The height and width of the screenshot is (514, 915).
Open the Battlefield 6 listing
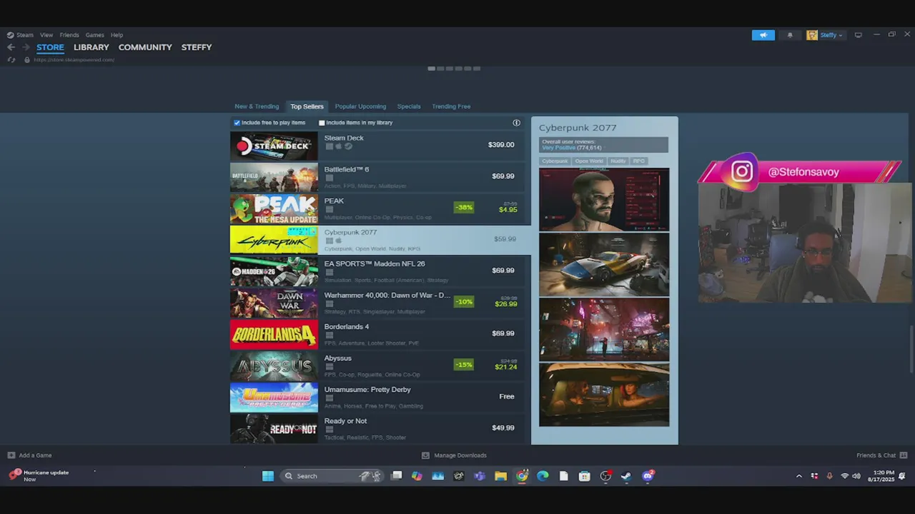click(x=377, y=176)
